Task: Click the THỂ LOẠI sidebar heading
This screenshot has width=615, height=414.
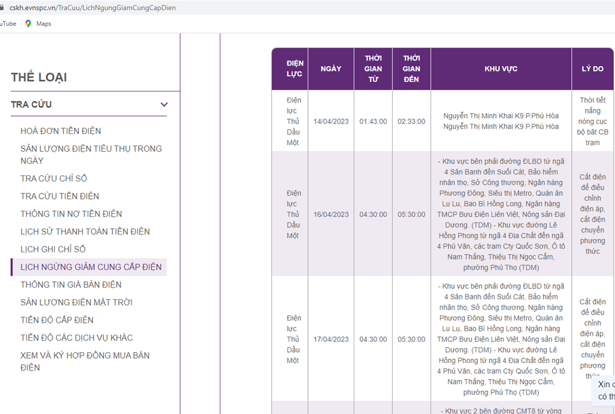Action: point(39,77)
